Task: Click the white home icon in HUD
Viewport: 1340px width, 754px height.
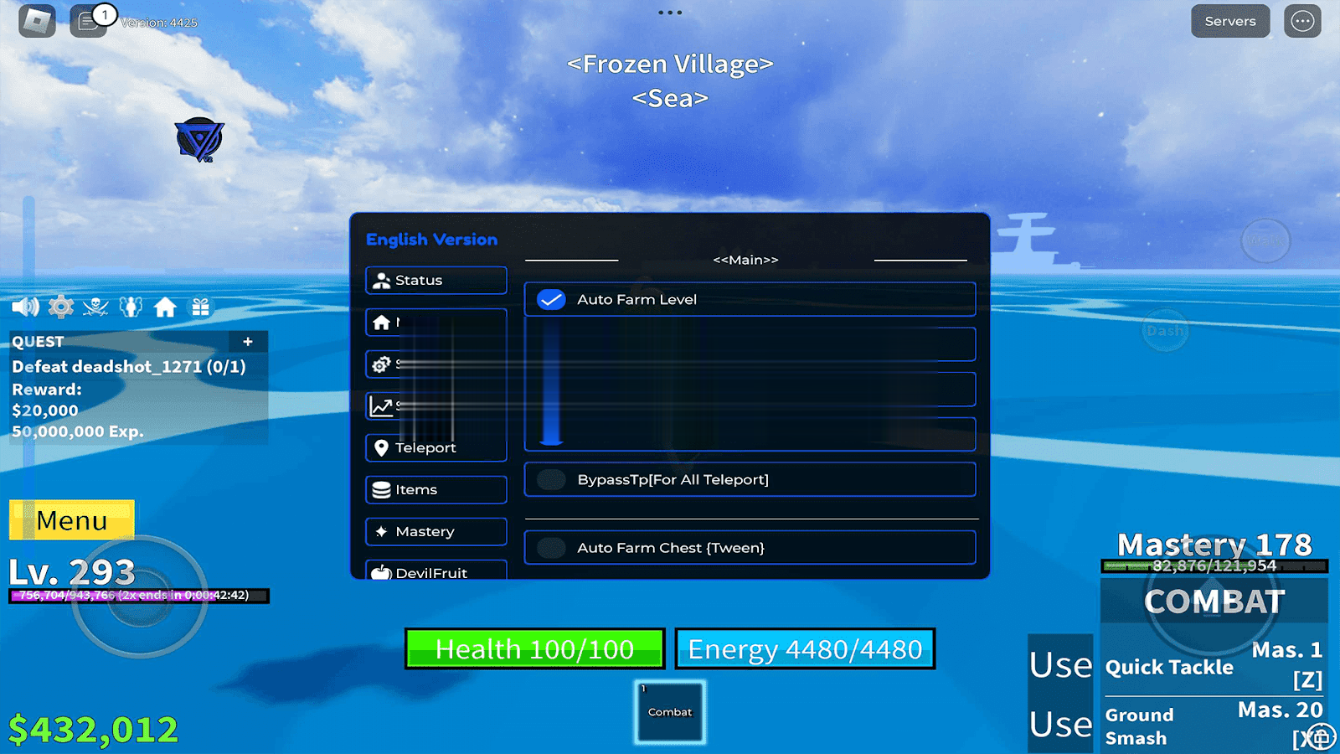Action: (x=165, y=307)
